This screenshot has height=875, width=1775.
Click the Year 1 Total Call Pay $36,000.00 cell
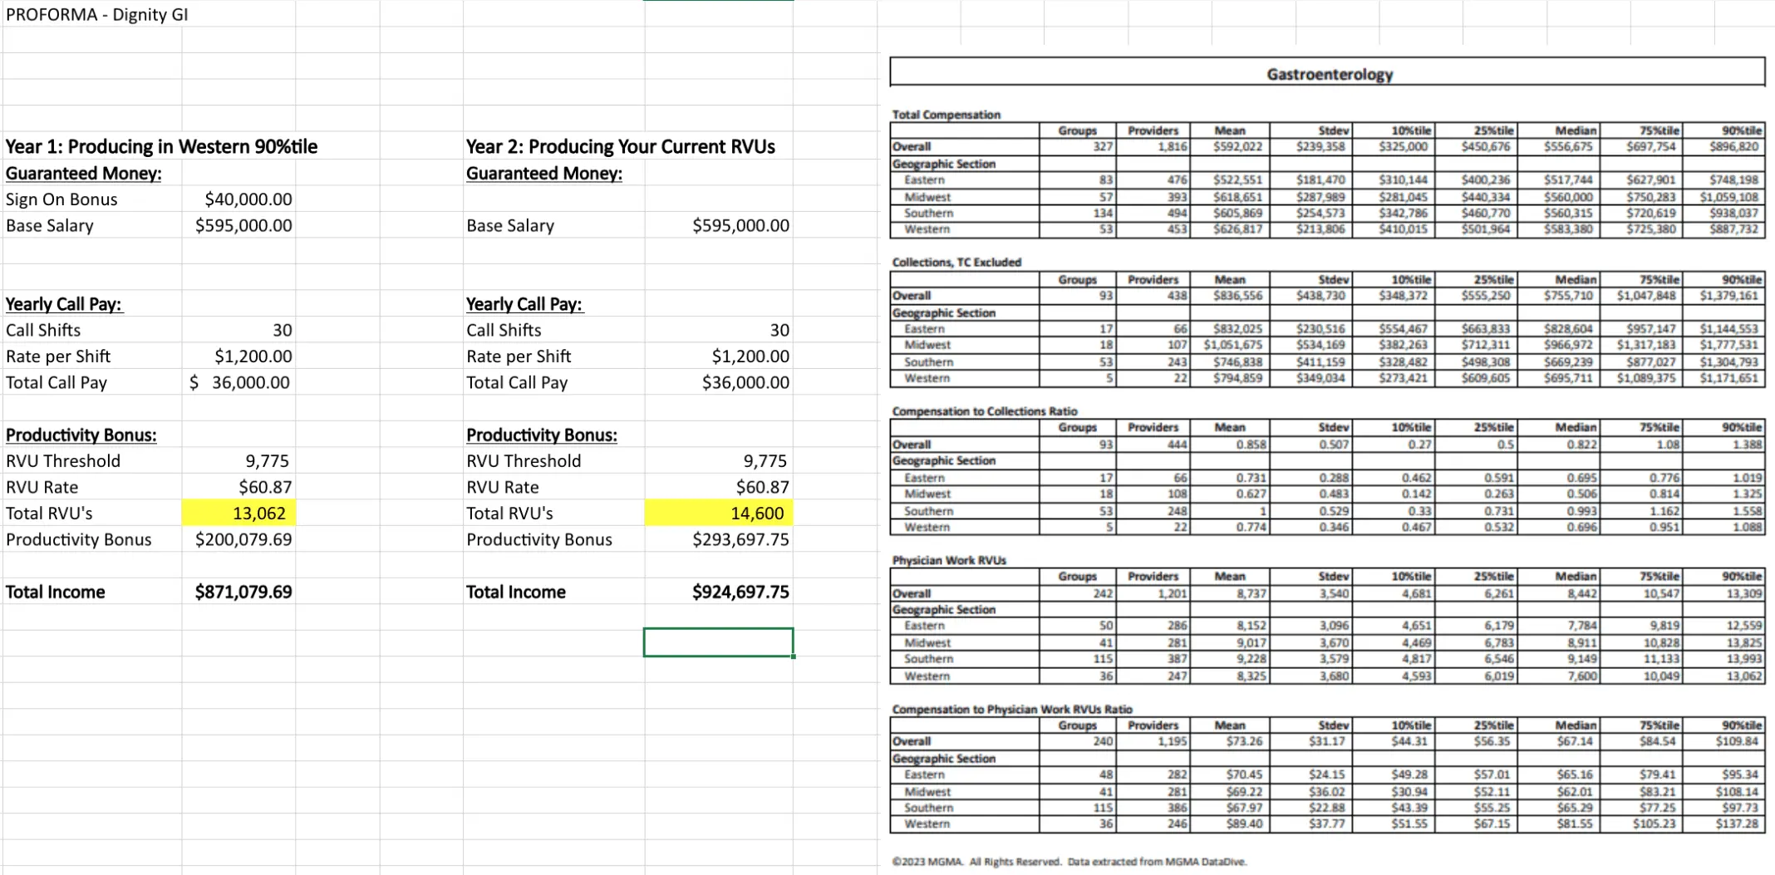[x=239, y=383]
